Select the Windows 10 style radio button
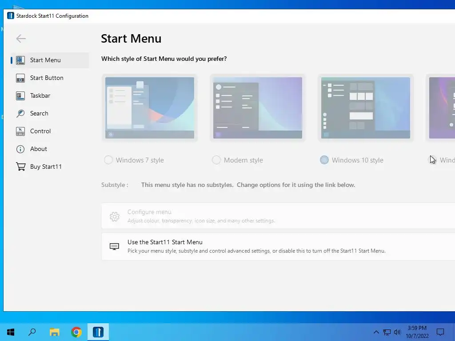 [x=324, y=160]
